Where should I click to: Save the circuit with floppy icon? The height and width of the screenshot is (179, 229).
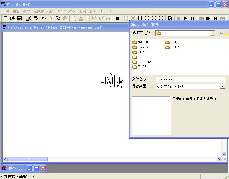[20, 18]
